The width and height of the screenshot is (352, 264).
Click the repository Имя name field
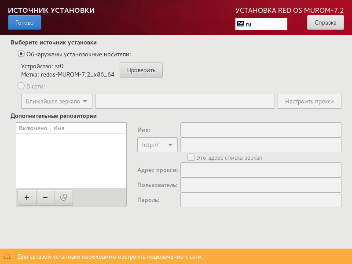(260, 129)
